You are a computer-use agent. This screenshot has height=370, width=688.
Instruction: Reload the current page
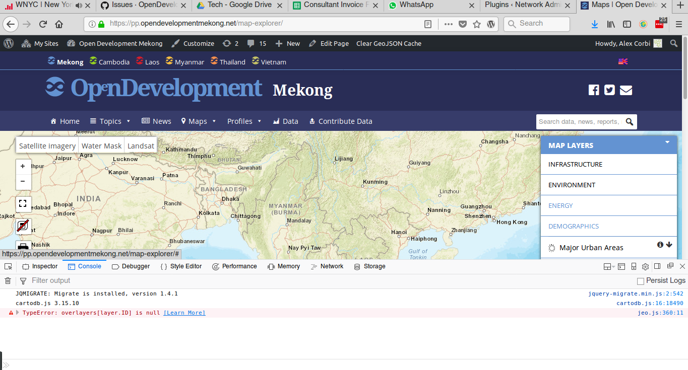[x=43, y=24]
